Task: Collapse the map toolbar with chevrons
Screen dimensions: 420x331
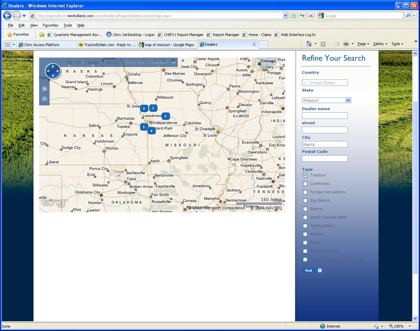Action: (x=174, y=62)
